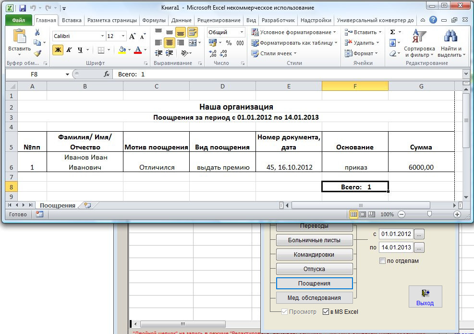Click the insert function fx icon

tap(107, 74)
